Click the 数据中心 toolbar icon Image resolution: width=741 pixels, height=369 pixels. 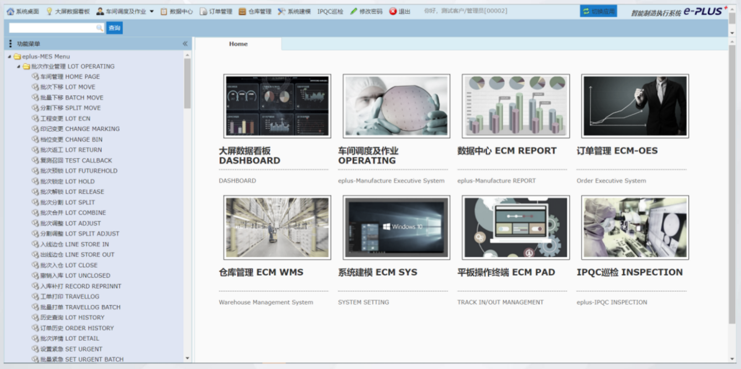164,12
